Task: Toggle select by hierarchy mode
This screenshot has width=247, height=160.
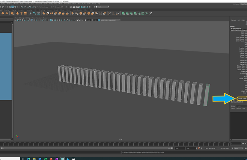Action: (x=10, y=7)
